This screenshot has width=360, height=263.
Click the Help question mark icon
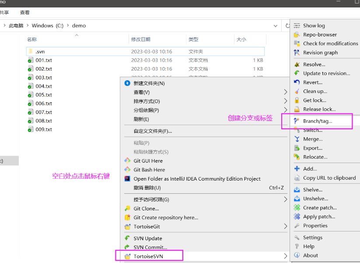pyautogui.click(x=297, y=246)
